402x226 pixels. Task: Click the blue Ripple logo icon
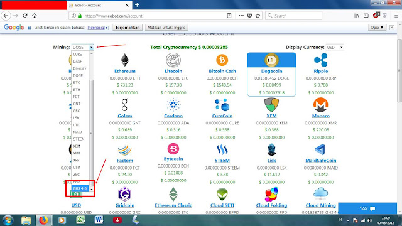pos(321,60)
